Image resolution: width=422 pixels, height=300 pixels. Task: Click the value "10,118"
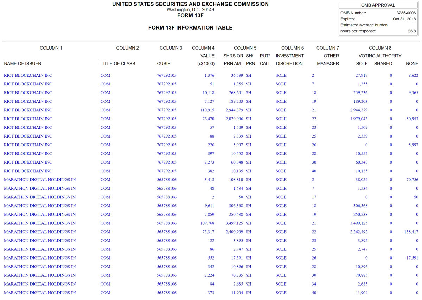tap(208, 93)
